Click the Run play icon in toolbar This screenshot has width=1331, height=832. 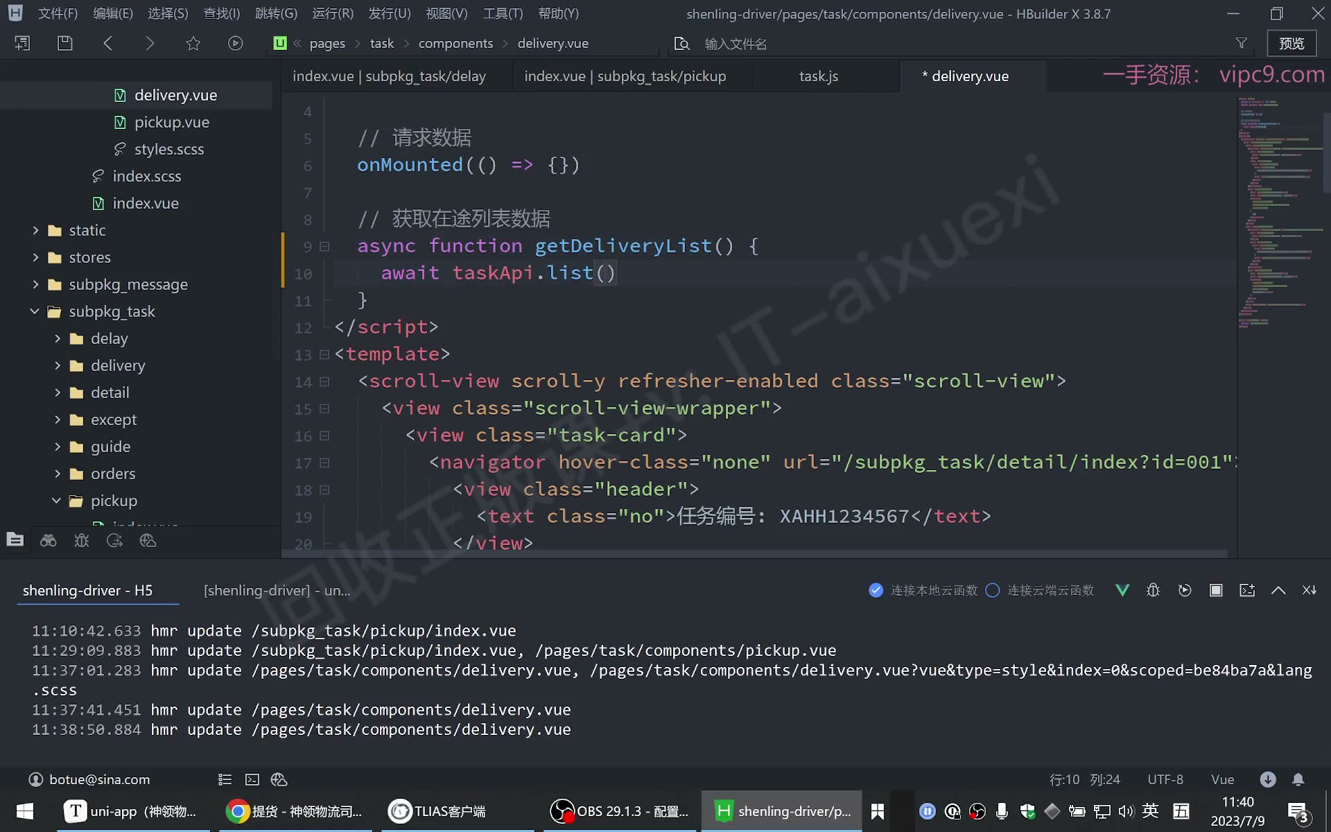point(236,43)
